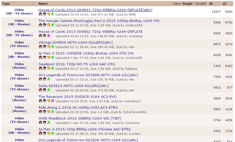Open uploader Cybotage profile link
This screenshot has width=235, height=142.
tap(136, 36)
